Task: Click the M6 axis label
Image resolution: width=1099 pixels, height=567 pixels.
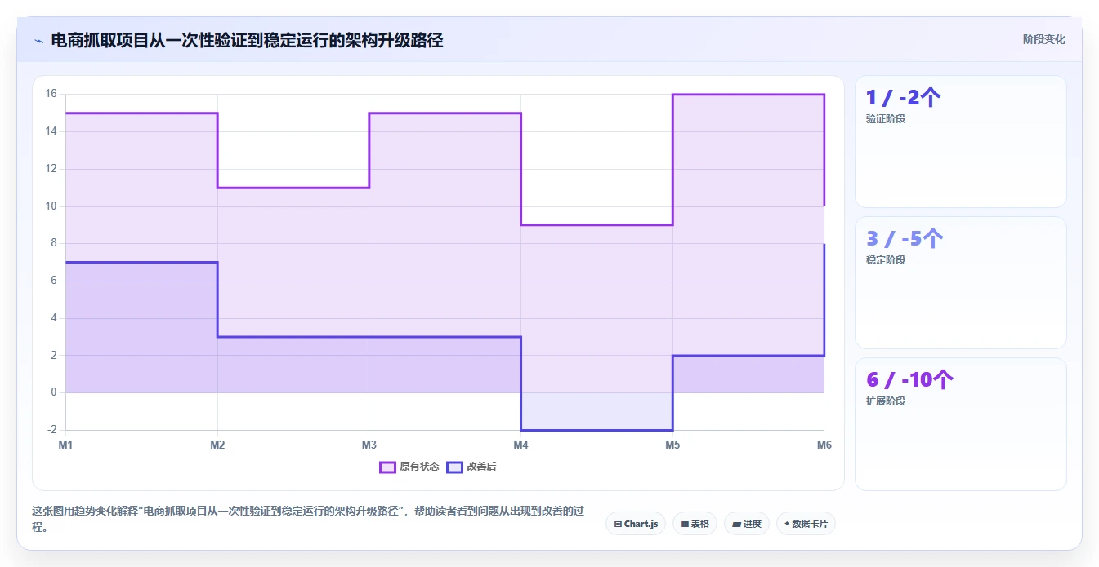Action: point(824,445)
